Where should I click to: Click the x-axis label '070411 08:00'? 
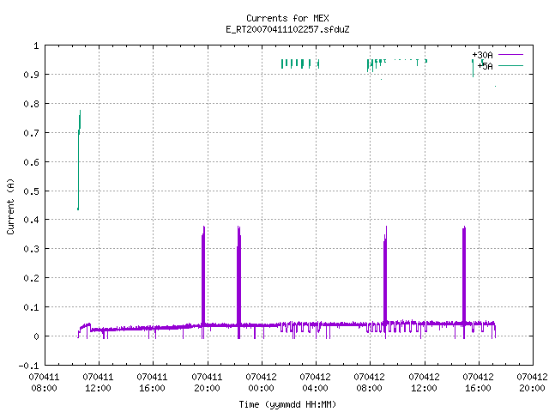tap(44, 383)
